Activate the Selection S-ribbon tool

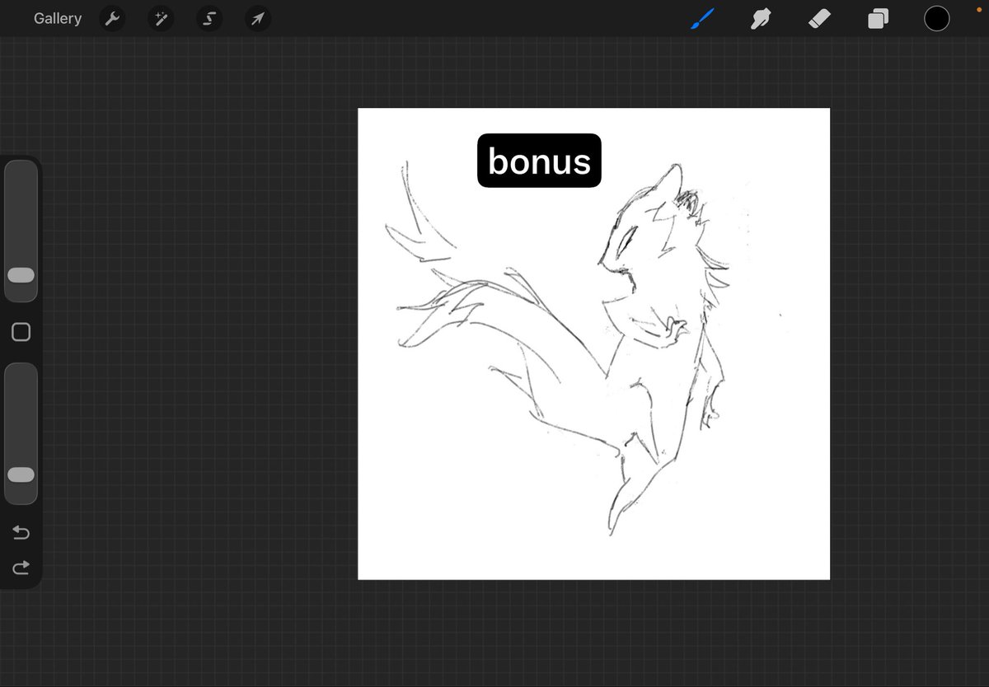[209, 19]
